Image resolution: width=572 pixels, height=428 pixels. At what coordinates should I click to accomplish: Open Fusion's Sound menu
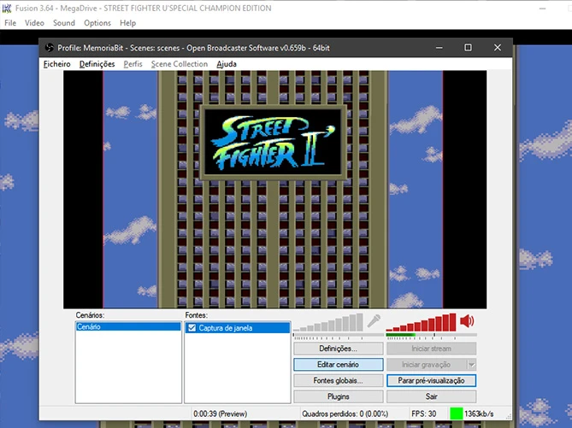tap(64, 23)
